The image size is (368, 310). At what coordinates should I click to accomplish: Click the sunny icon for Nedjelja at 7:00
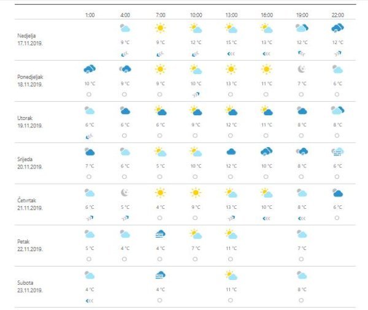coord(160,28)
